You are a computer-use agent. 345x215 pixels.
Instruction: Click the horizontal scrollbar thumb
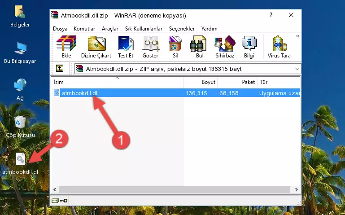coord(175,189)
